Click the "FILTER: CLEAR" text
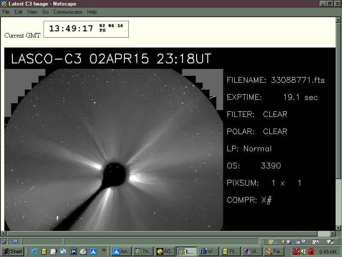The image size is (342, 257). click(257, 114)
